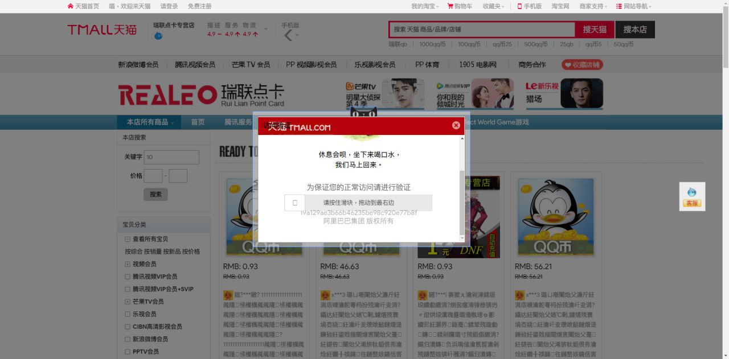Click hot keyword 500qq币
729x359 pixels.
click(x=536, y=44)
